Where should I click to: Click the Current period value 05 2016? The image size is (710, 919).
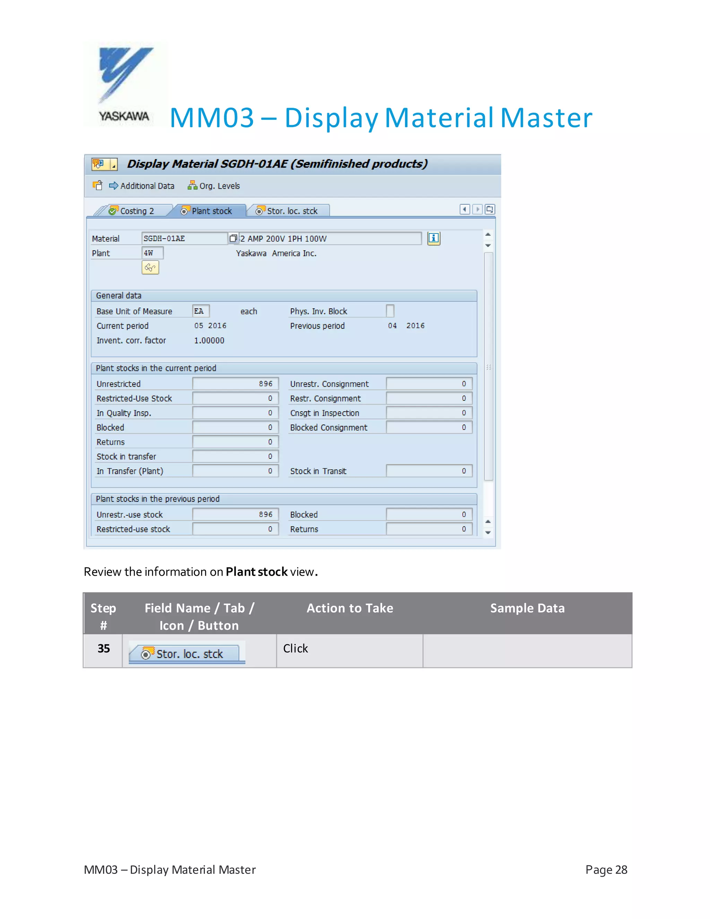pos(210,326)
